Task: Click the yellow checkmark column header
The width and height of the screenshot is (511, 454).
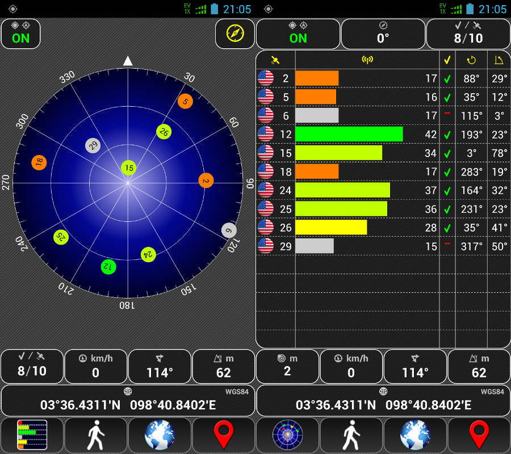Action: [x=447, y=60]
